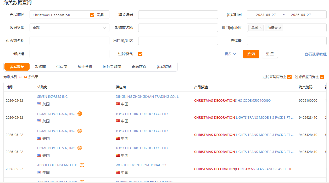The height and width of the screenshot is (183, 329).
Task: Open the 同行采购商 tab
Action: [x=112, y=67]
